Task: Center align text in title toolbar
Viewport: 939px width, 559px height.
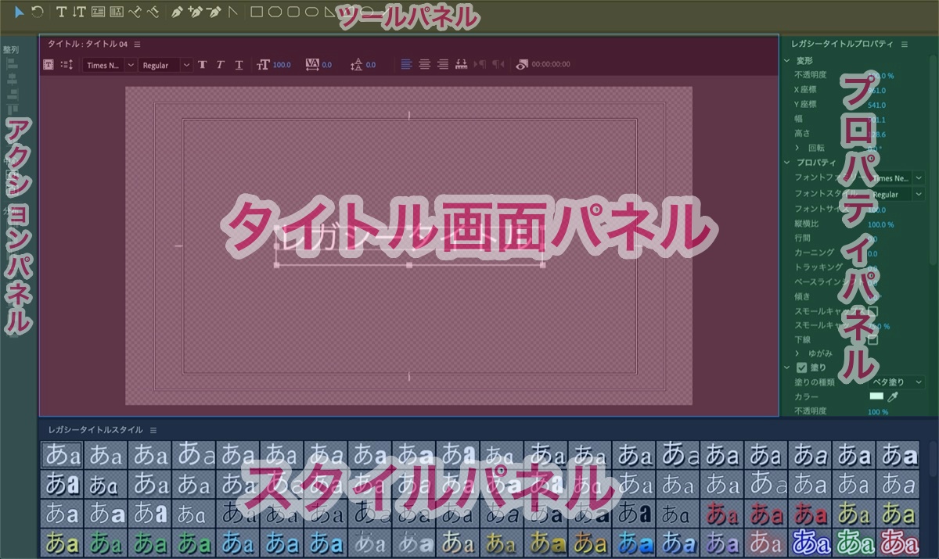Action: [x=424, y=65]
